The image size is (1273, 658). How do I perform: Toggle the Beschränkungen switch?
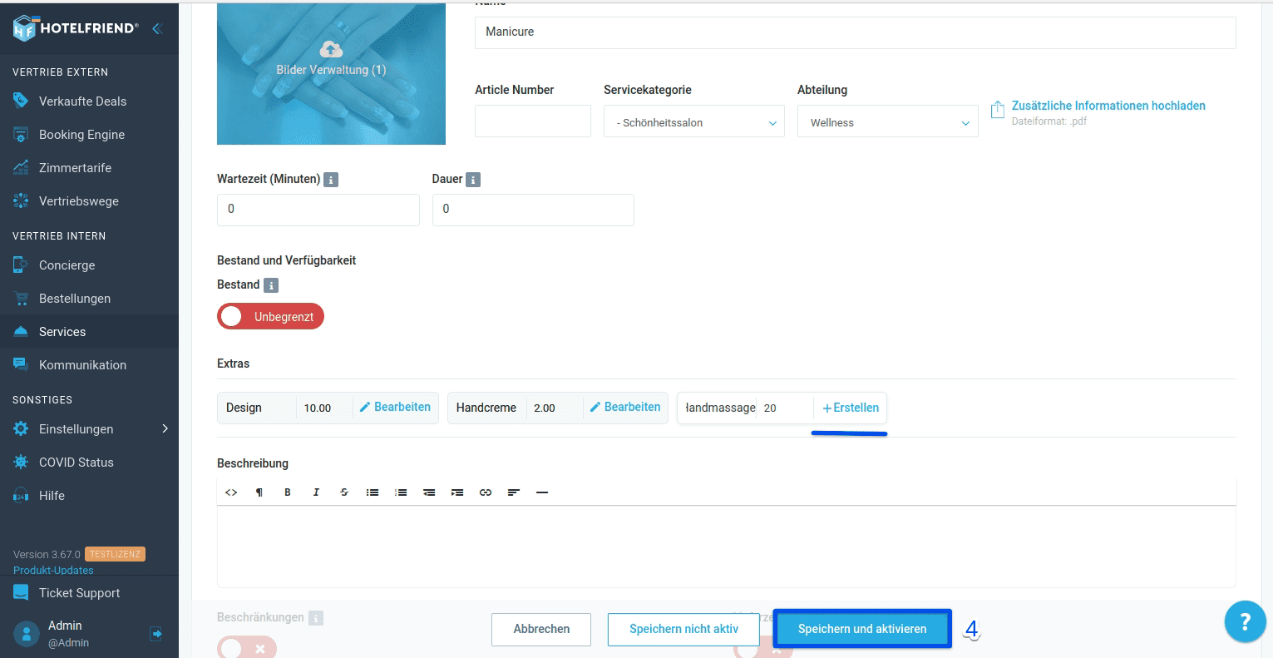tap(246, 648)
